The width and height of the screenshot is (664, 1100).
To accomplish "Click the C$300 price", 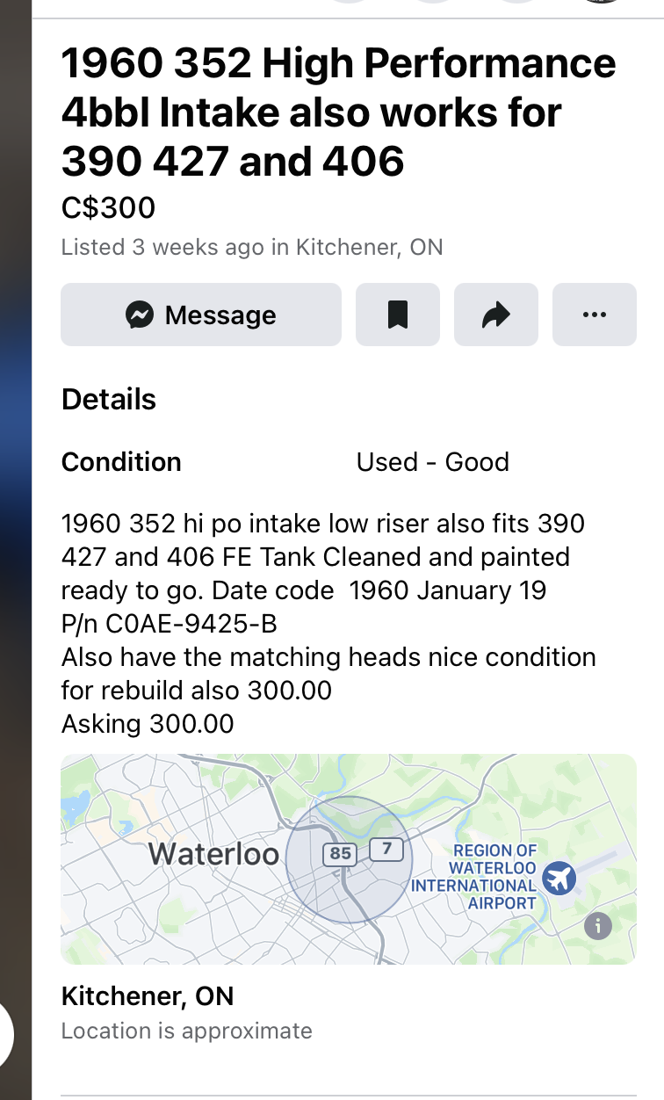I will pos(108,207).
